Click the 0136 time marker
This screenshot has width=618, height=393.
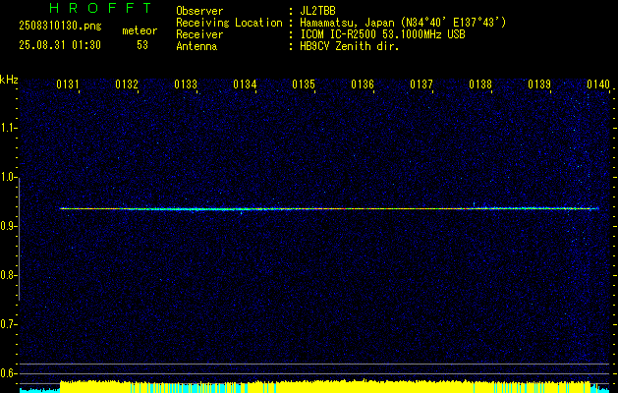[x=363, y=84]
